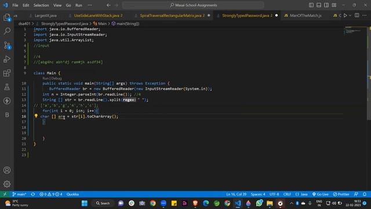Open the Edit menu
The height and width of the screenshot is (209, 371).
(x=26, y=5)
